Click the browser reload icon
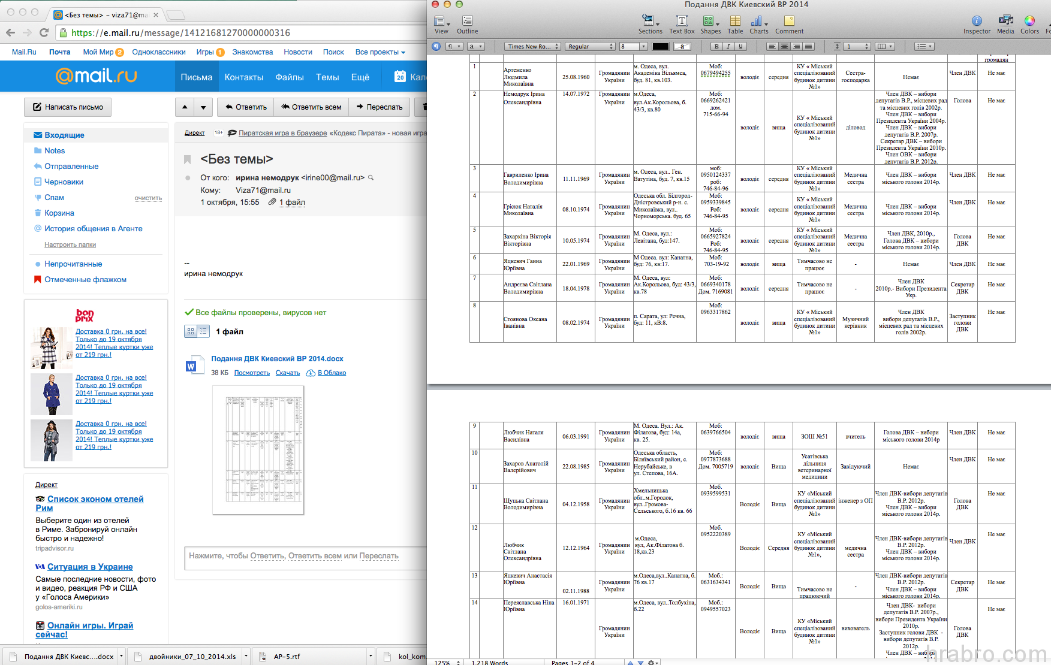The height and width of the screenshot is (665, 1051). pyautogui.click(x=44, y=32)
